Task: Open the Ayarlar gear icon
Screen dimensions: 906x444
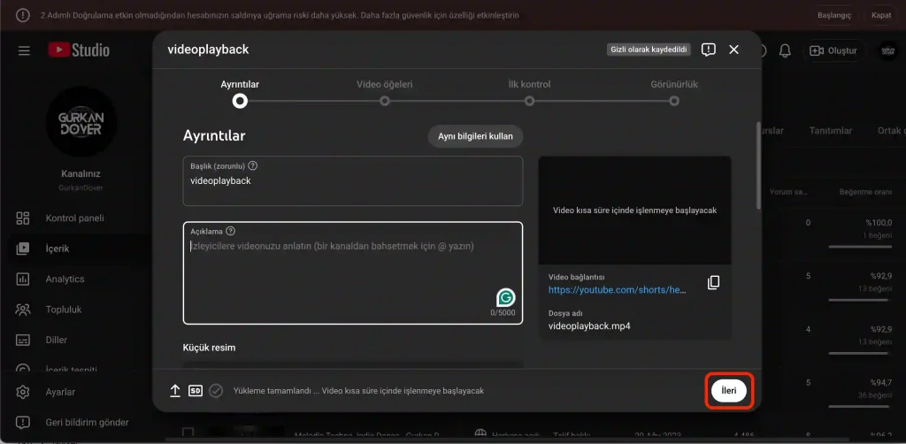Action: pyautogui.click(x=22, y=392)
